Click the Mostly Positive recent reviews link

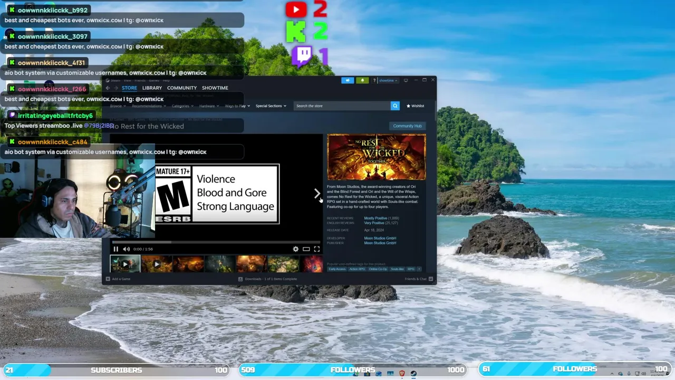tap(375, 218)
